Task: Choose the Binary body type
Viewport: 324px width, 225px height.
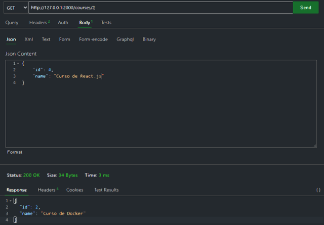Action: [x=149, y=39]
